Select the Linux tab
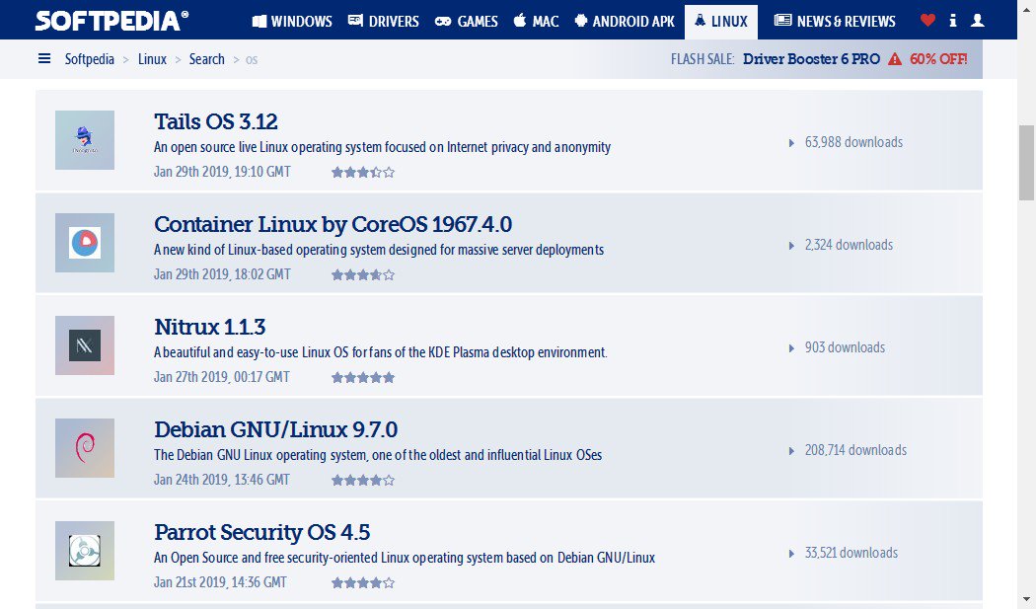The image size is (1036, 609). click(x=721, y=21)
